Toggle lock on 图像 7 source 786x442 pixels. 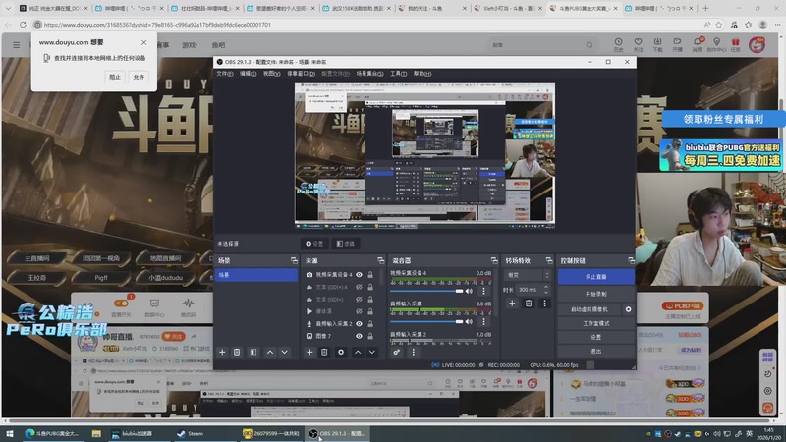pos(370,336)
